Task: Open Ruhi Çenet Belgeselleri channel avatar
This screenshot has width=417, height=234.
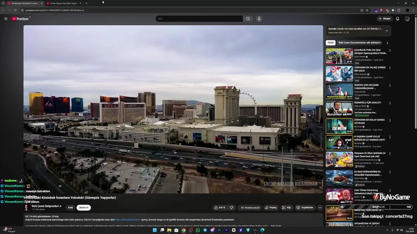Action: tap(27, 208)
